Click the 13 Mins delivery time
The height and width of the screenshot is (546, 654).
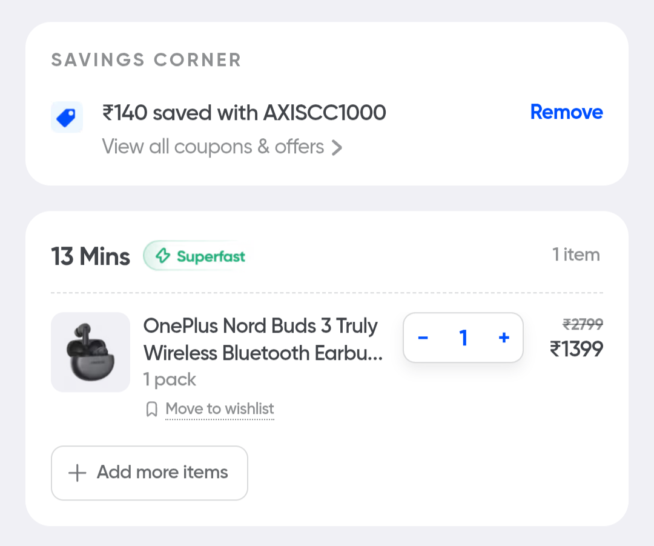90,256
